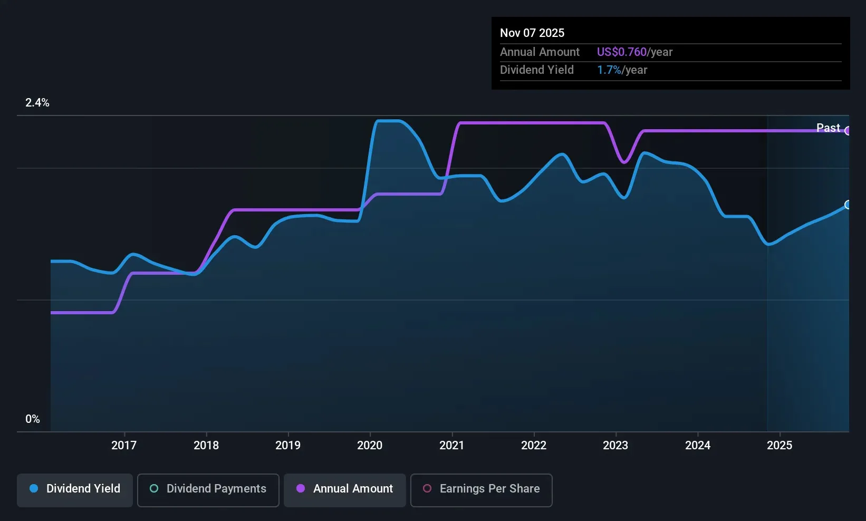Select the 2020 year label on x-axis

coord(370,445)
